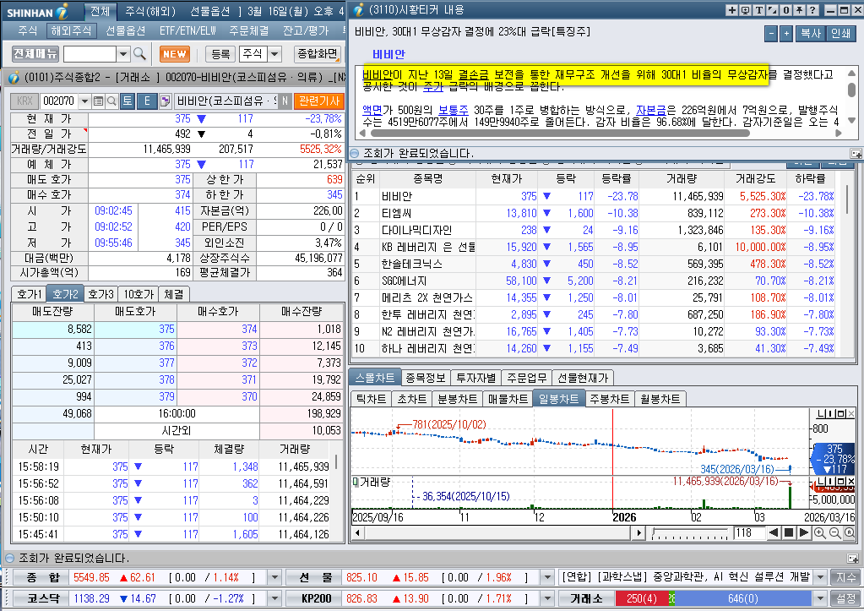Screen dimensions: 864x611
Task: Click the news text horizontal scrollbar
Action: (560, 133)
